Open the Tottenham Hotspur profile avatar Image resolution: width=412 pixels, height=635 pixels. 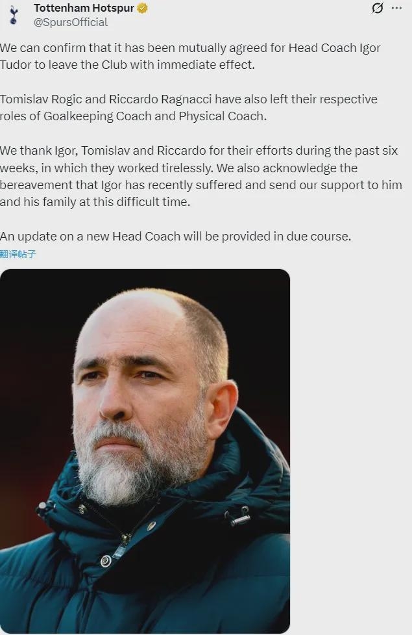pyautogui.click(x=14, y=14)
